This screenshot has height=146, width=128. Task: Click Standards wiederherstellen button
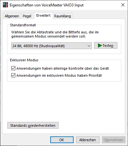point(33,125)
